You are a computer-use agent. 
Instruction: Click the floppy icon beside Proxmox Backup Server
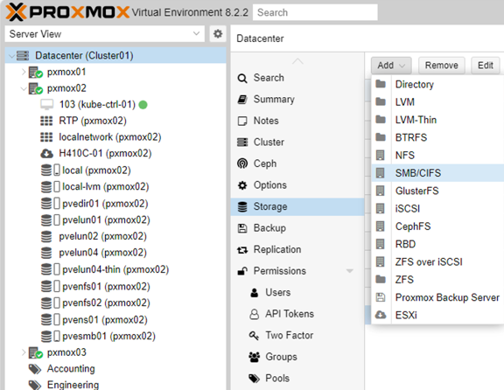(381, 297)
